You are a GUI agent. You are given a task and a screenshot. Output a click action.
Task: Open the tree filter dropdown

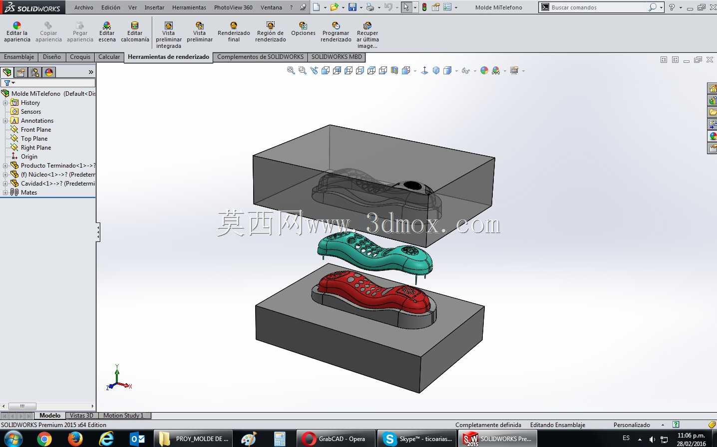click(13, 83)
